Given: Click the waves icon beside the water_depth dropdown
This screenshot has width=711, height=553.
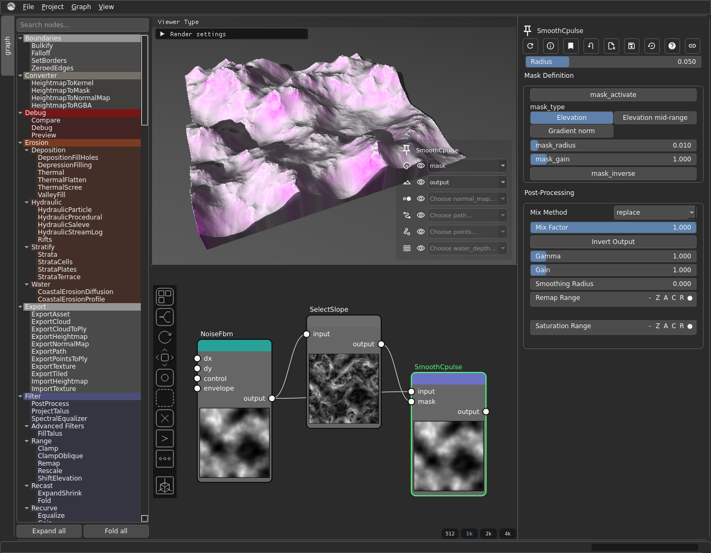Looking at the screenshot, I should click(x=407, y=248).
